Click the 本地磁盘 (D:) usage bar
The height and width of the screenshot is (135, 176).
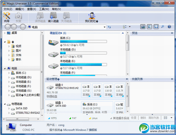pos(83,53)
